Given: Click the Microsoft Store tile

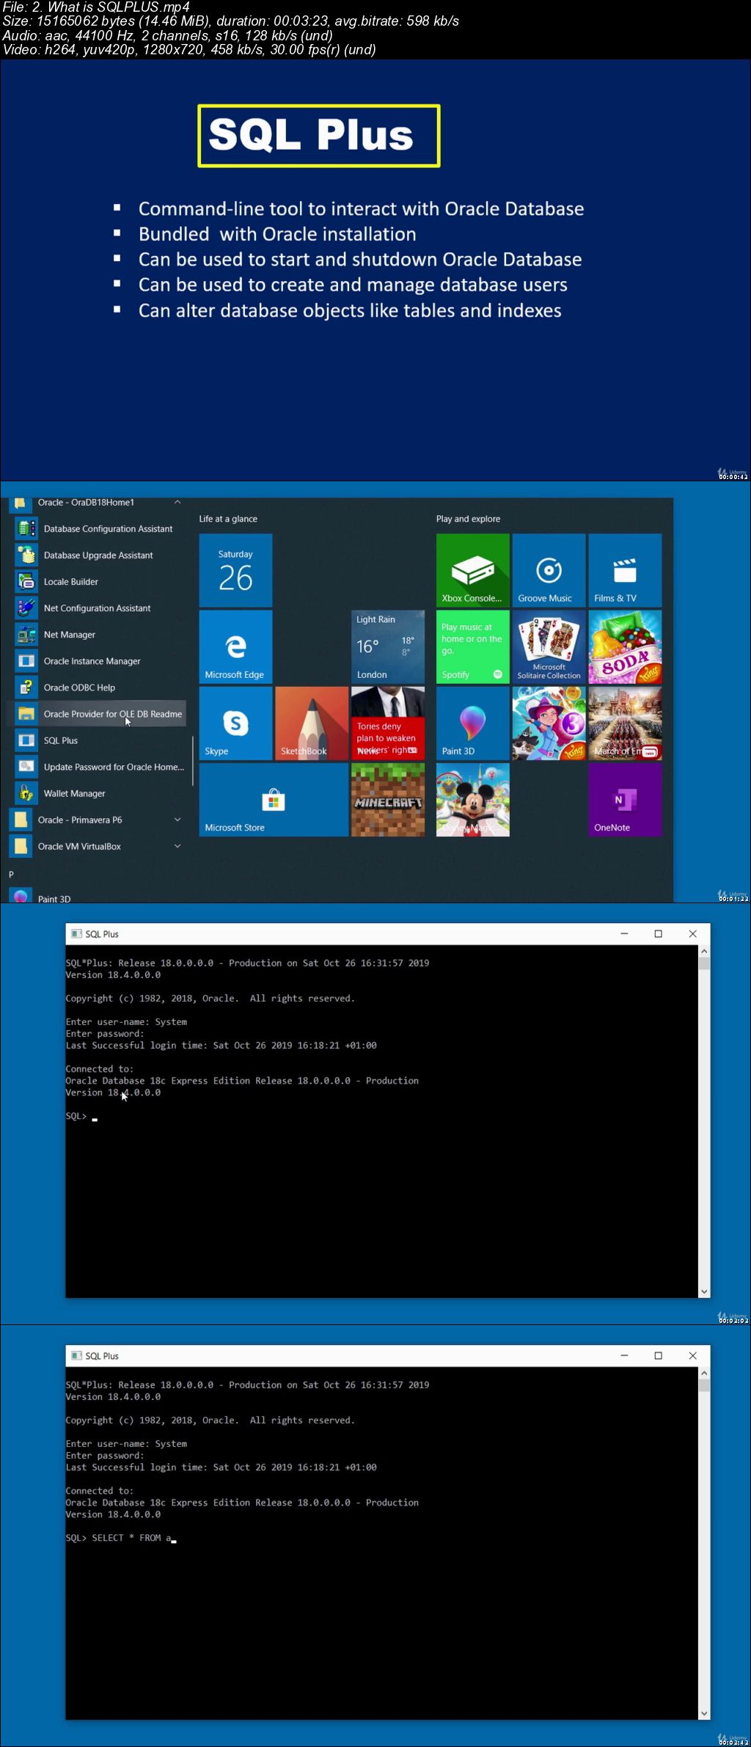Looking at the screenshot, I should (274, 799).
